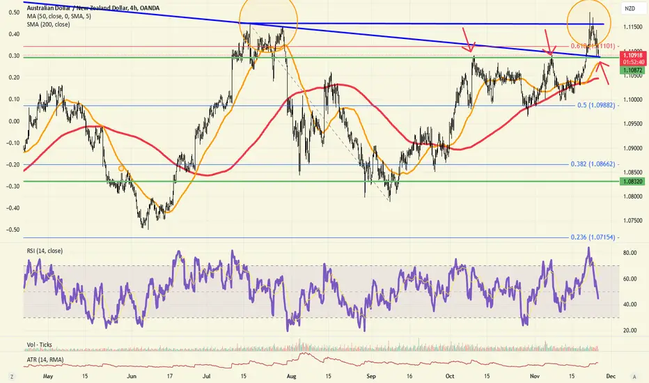Image resolution: width=649 pixels, height=383 pixels.
Task: Click the -0.50 left scale label
Action: pyautogui.click(x=13, y=230)
